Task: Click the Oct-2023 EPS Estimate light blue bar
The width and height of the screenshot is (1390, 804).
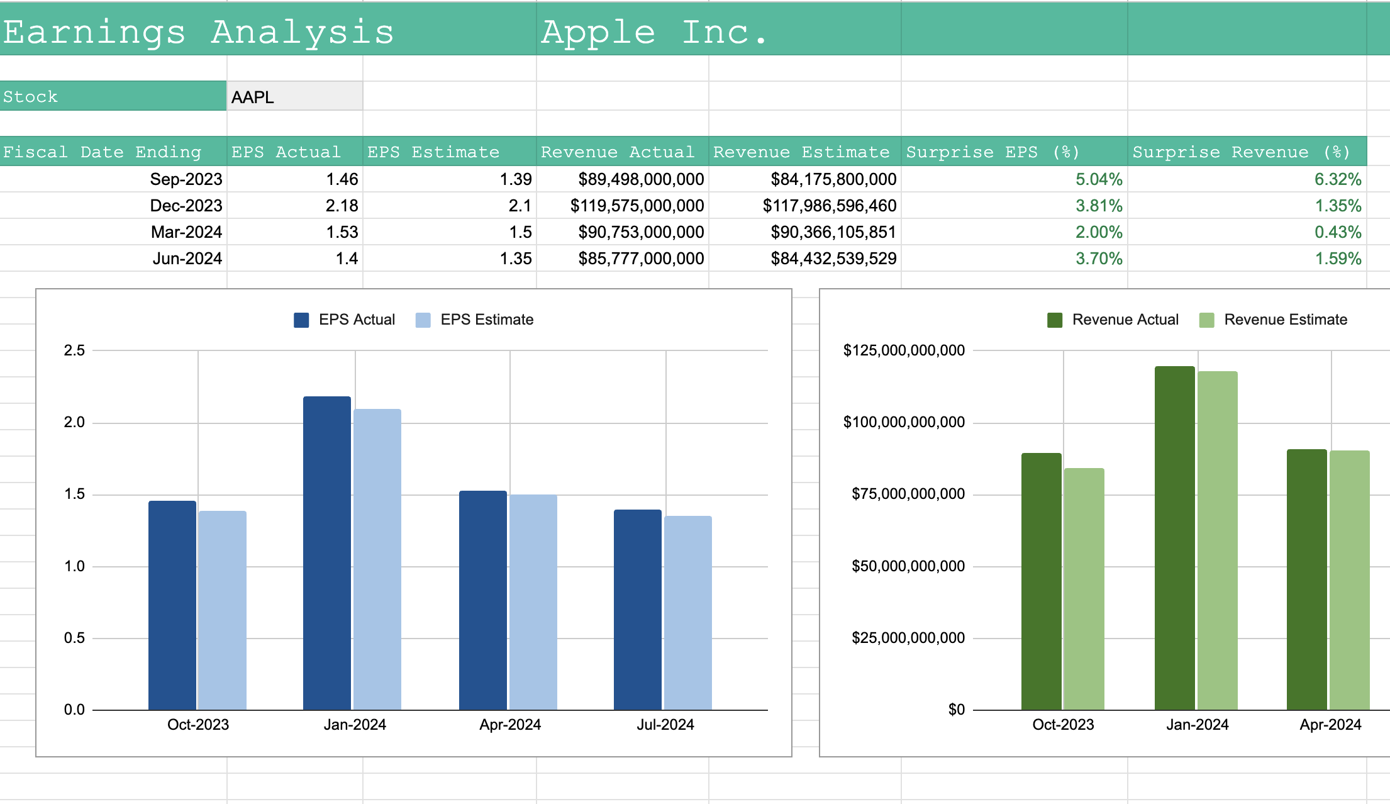Action: tap(223, 610)
